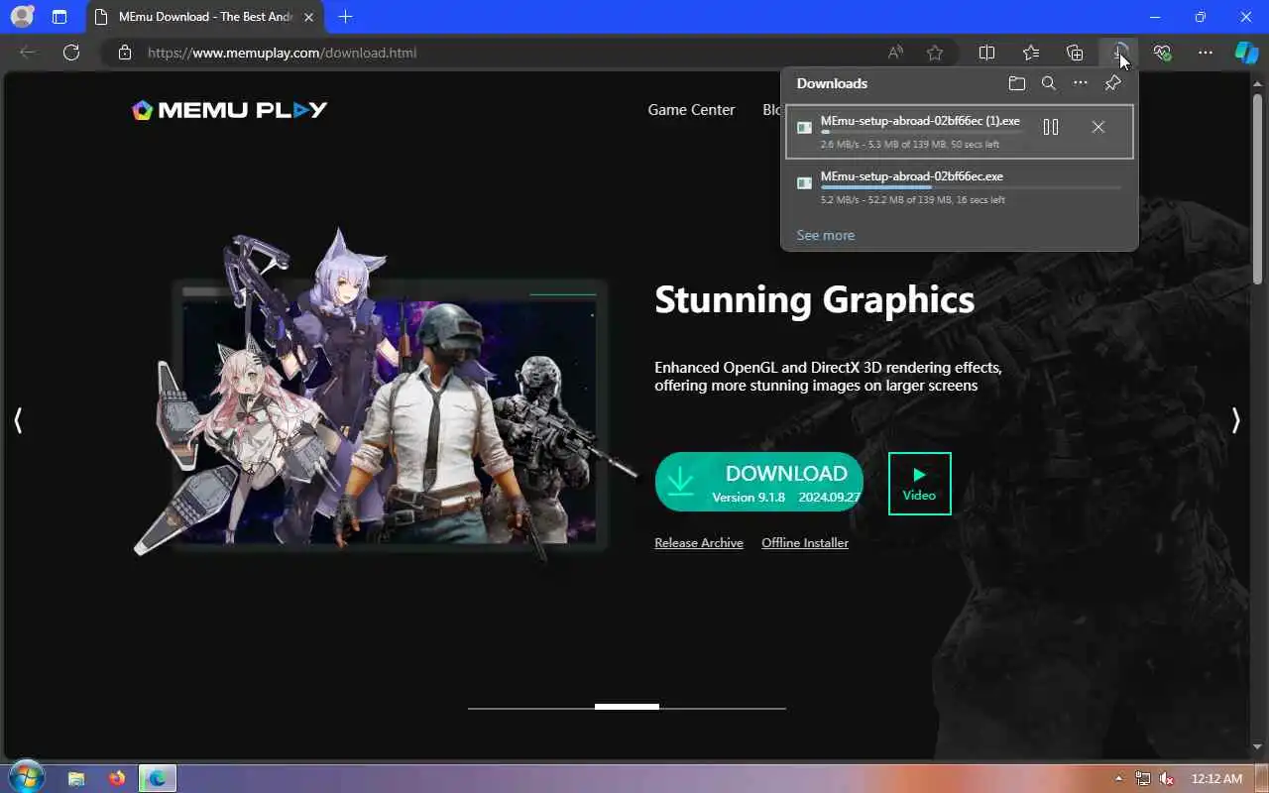
Task: Launch Firefox from taskbar
Action: (x=117, y=778)
